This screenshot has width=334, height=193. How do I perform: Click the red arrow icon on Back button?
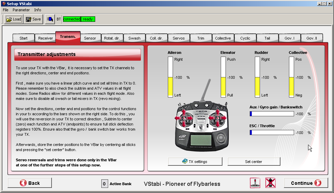(23, 183)
